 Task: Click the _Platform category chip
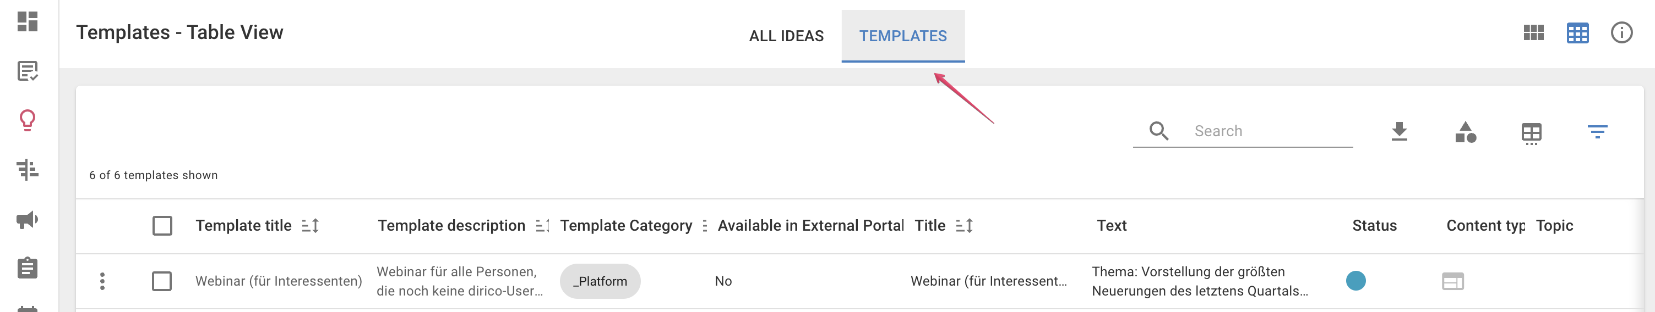coord(600,281)
